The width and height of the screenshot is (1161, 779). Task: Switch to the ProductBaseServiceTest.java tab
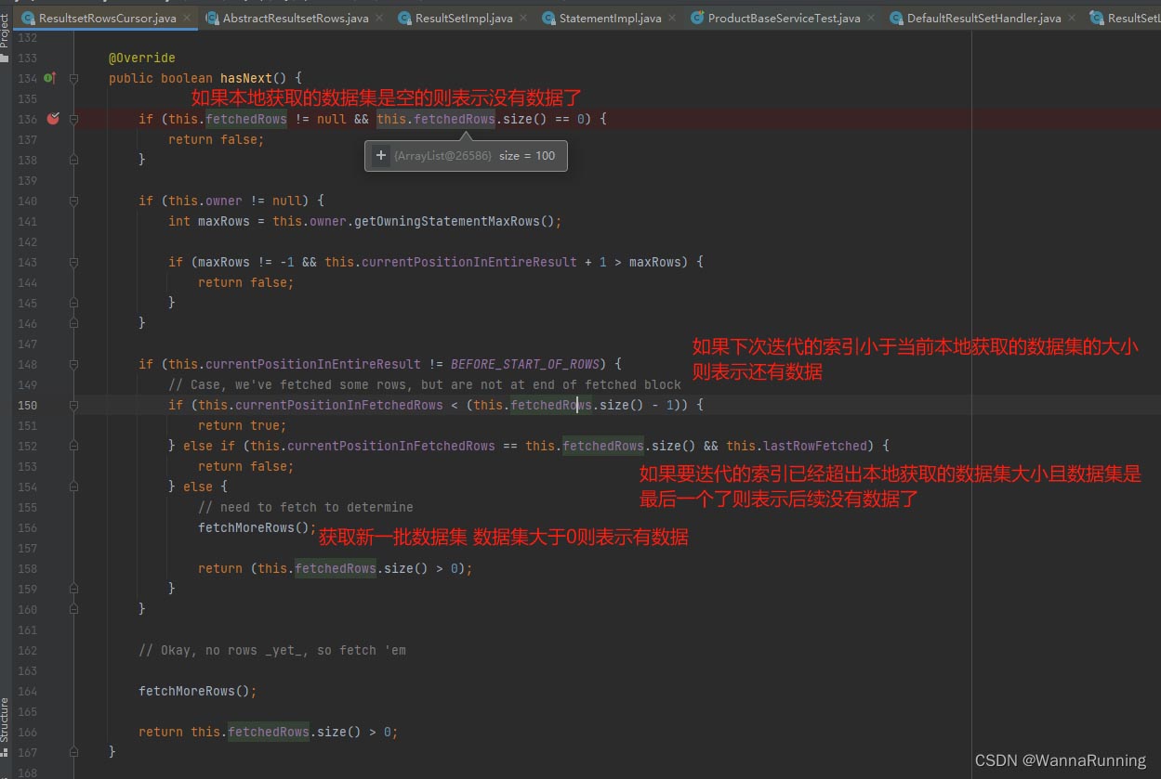[x=784, y=18]
